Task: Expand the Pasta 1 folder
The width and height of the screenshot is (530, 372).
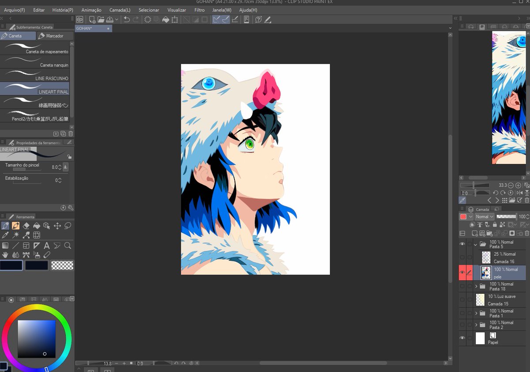Action: click(x=476, y=313)
